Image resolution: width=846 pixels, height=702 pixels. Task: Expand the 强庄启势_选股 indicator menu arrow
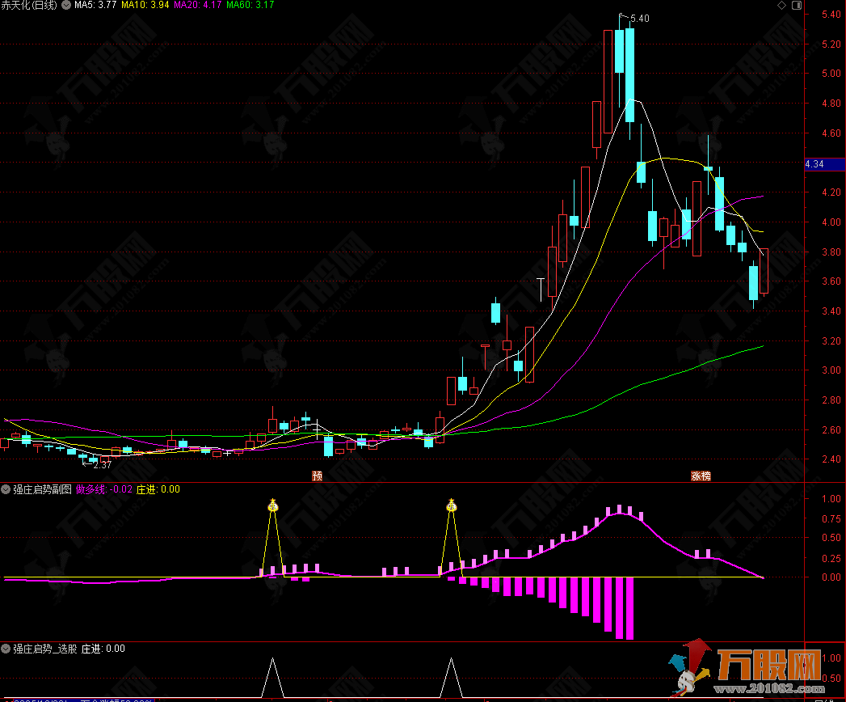pyautogui.click(x=6, y=649)
